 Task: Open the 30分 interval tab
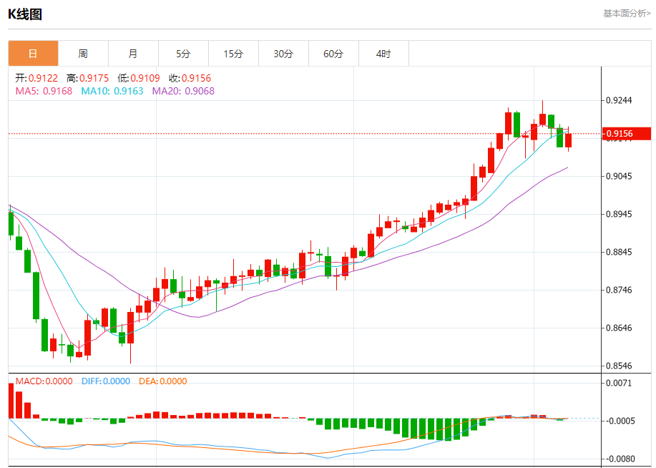(x=284, y=54)
